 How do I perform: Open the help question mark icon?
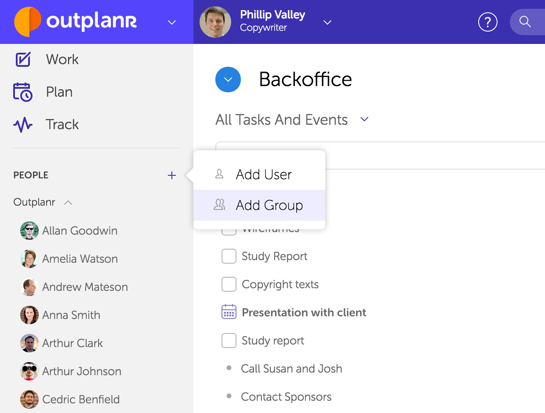pos(487,22)
